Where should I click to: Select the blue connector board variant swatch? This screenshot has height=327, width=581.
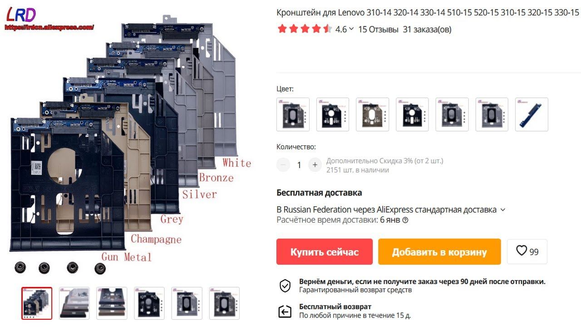pyautogui.click(x=532, y=114)
